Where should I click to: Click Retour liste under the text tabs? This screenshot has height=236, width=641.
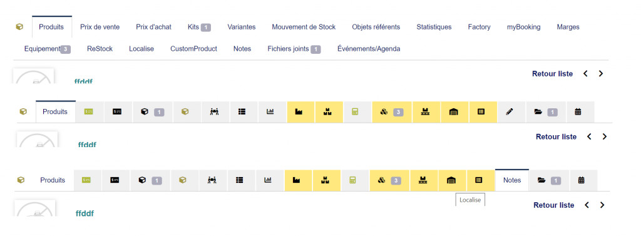(552, 74)
